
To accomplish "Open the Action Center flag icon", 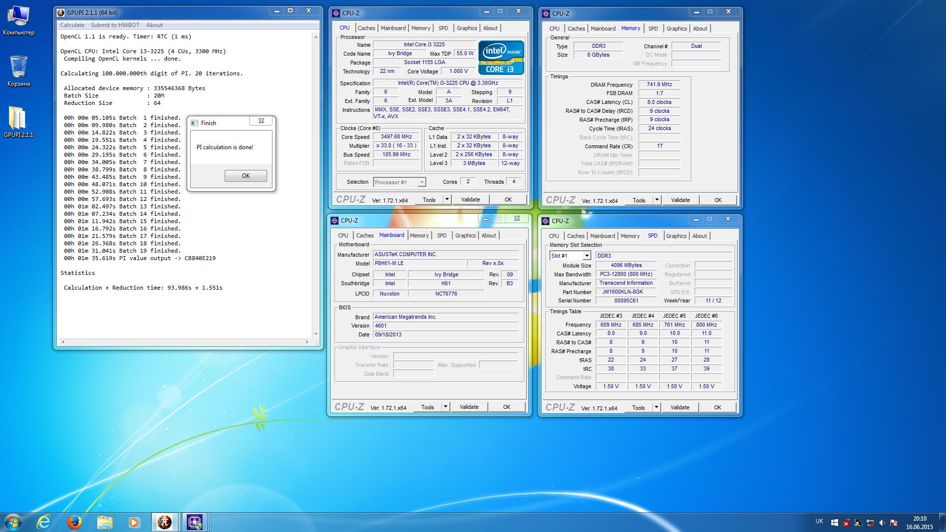I will click(x=894, y=523).
